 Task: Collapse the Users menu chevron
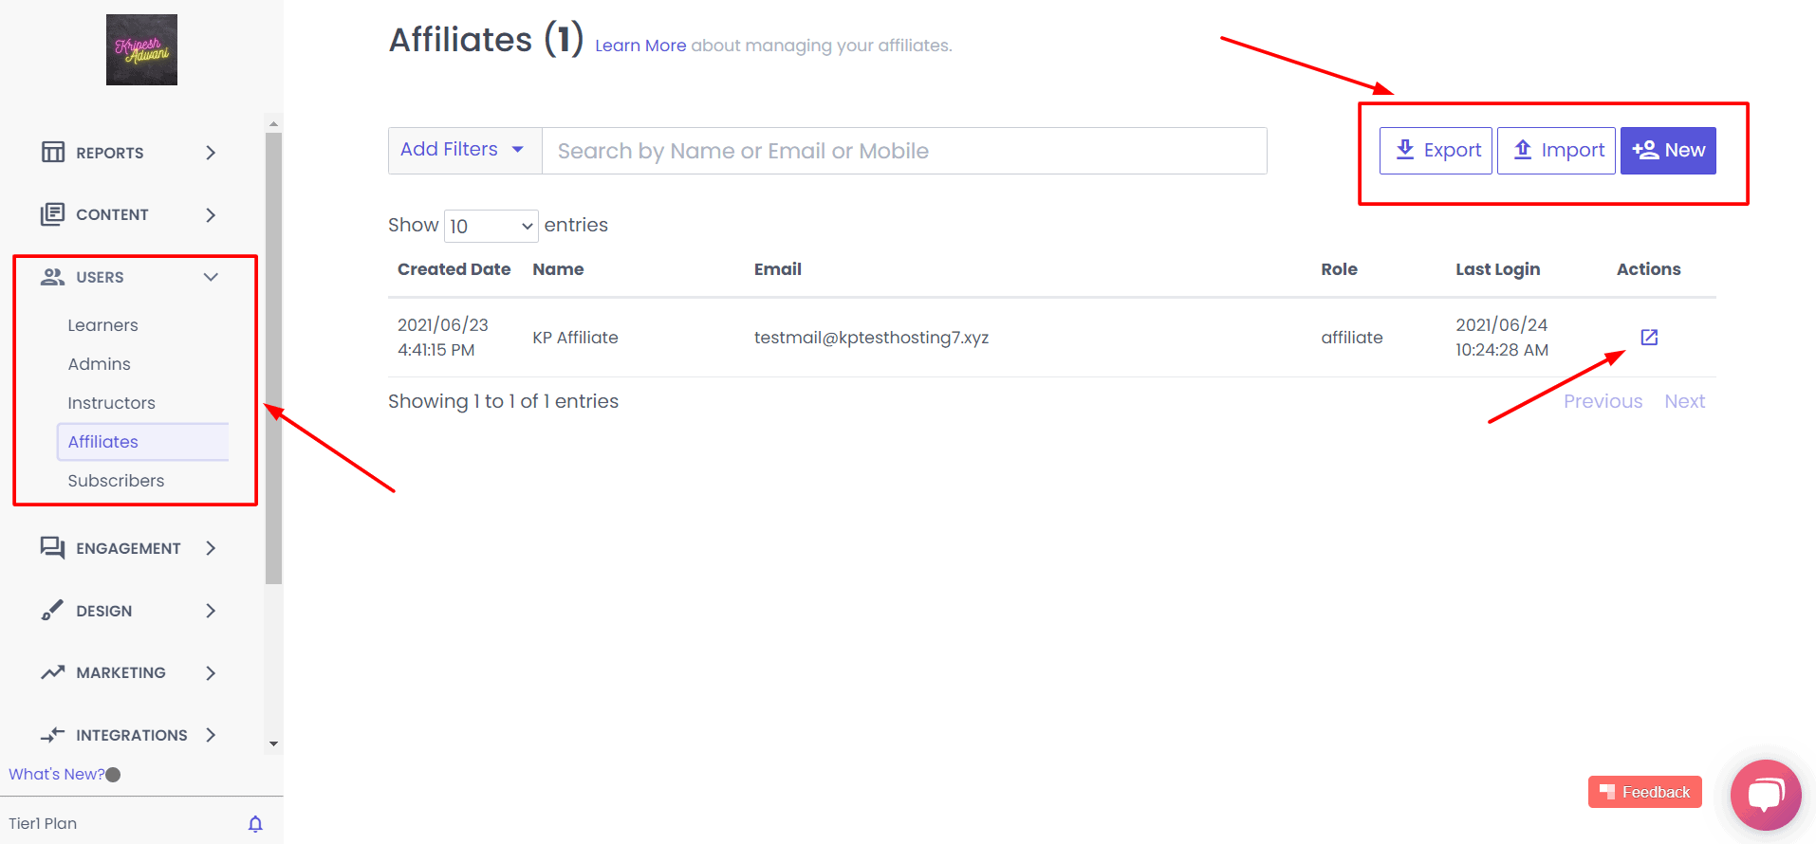pyautogui.click(x=211, y=277)
